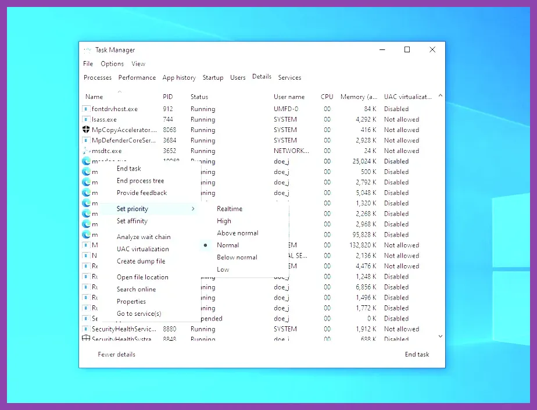Choose Create dump file
The height and width of the screenshot is (410, 537).
(141, 261)
